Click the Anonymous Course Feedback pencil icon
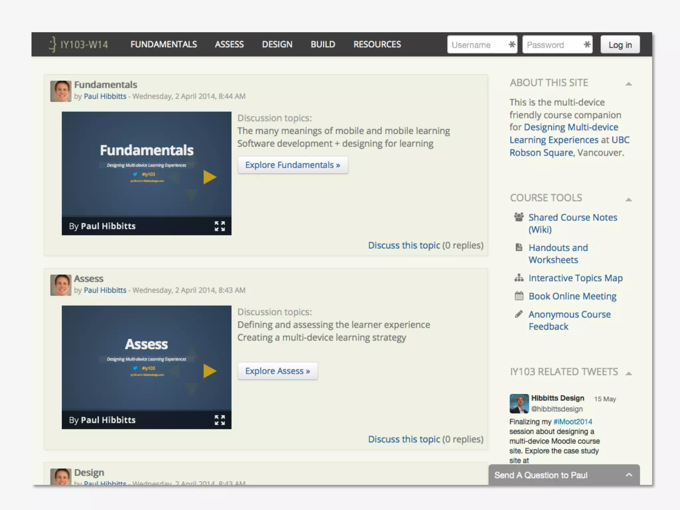 click(519, 314)
